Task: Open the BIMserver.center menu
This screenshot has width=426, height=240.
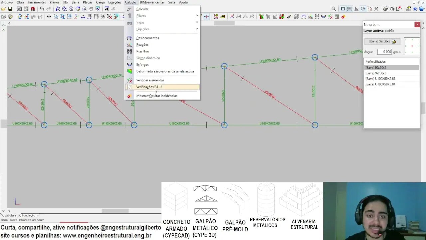Action: coord(152,2)
